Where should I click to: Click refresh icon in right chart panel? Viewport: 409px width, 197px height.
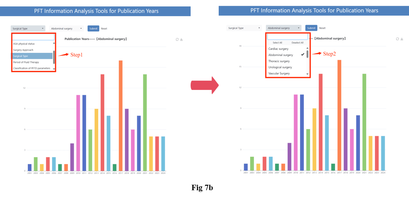tap(397, 39)
